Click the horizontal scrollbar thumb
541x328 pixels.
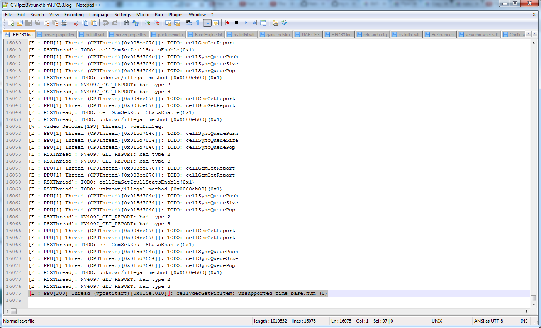click(x=14, y=311)
